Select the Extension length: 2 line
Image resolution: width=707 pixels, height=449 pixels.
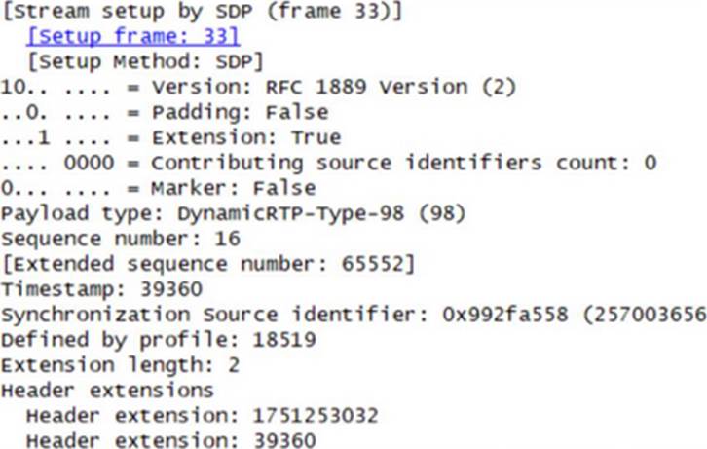point(120,364)
